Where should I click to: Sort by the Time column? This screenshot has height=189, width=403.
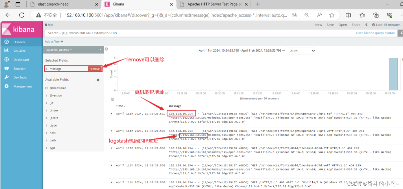121,106
